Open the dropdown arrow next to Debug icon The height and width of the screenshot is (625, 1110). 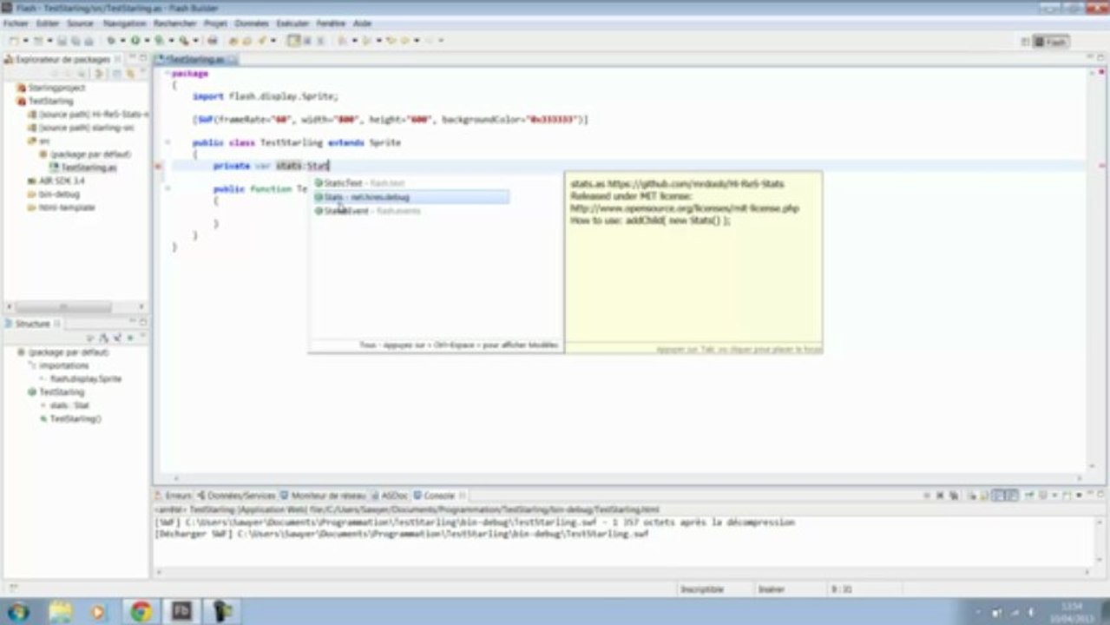[122, 40]
